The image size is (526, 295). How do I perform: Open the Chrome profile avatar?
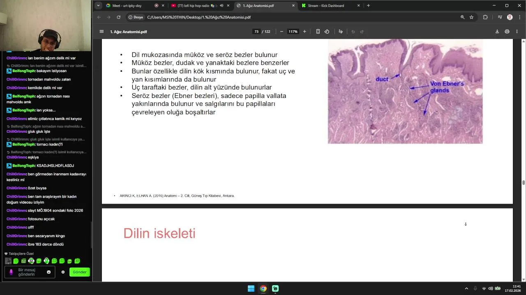(510, 17)
